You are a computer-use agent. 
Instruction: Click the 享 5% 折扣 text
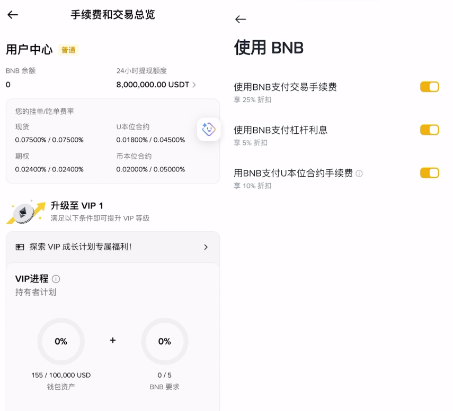(x=251, y=143)
